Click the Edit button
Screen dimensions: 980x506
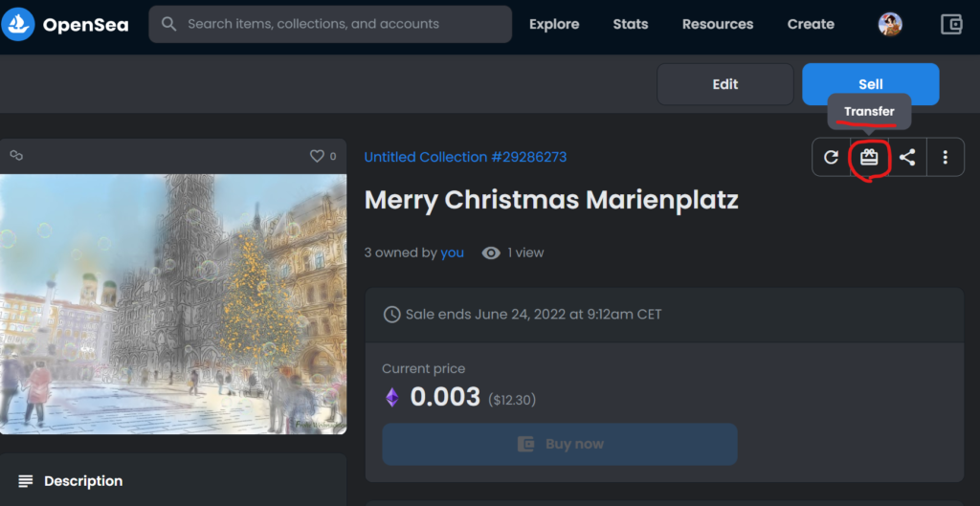point(725,84)
